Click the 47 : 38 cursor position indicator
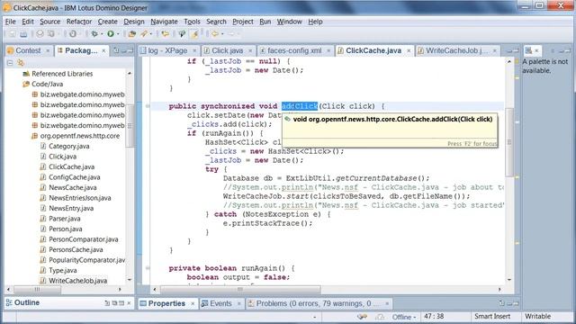Screen dimensions: 576x324 tap(434, 317)
